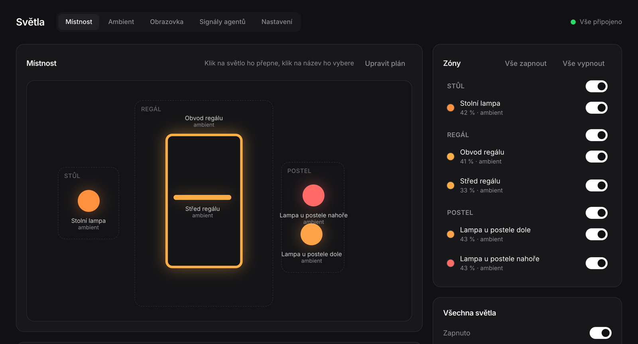The height and width of the screenshot is (344, 638).
Task: Click the "42 % · ambient" status text
Action: (x=481, y=113)
